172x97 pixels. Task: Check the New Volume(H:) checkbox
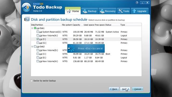point(38,61)
